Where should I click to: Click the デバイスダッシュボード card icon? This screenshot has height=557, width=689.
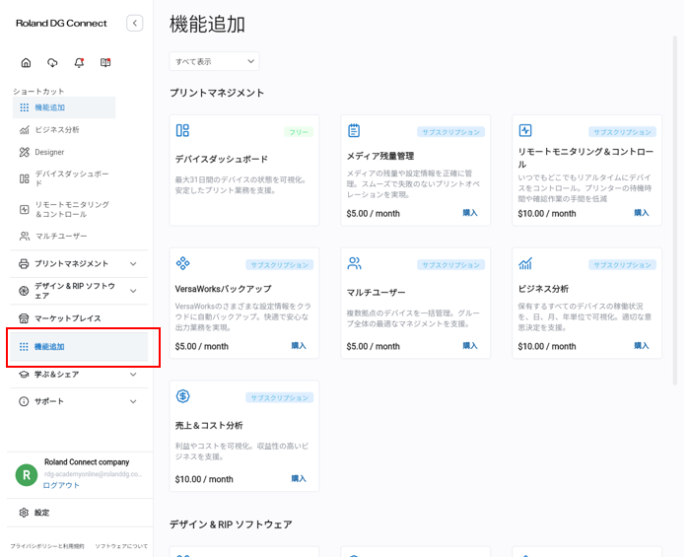182,130
